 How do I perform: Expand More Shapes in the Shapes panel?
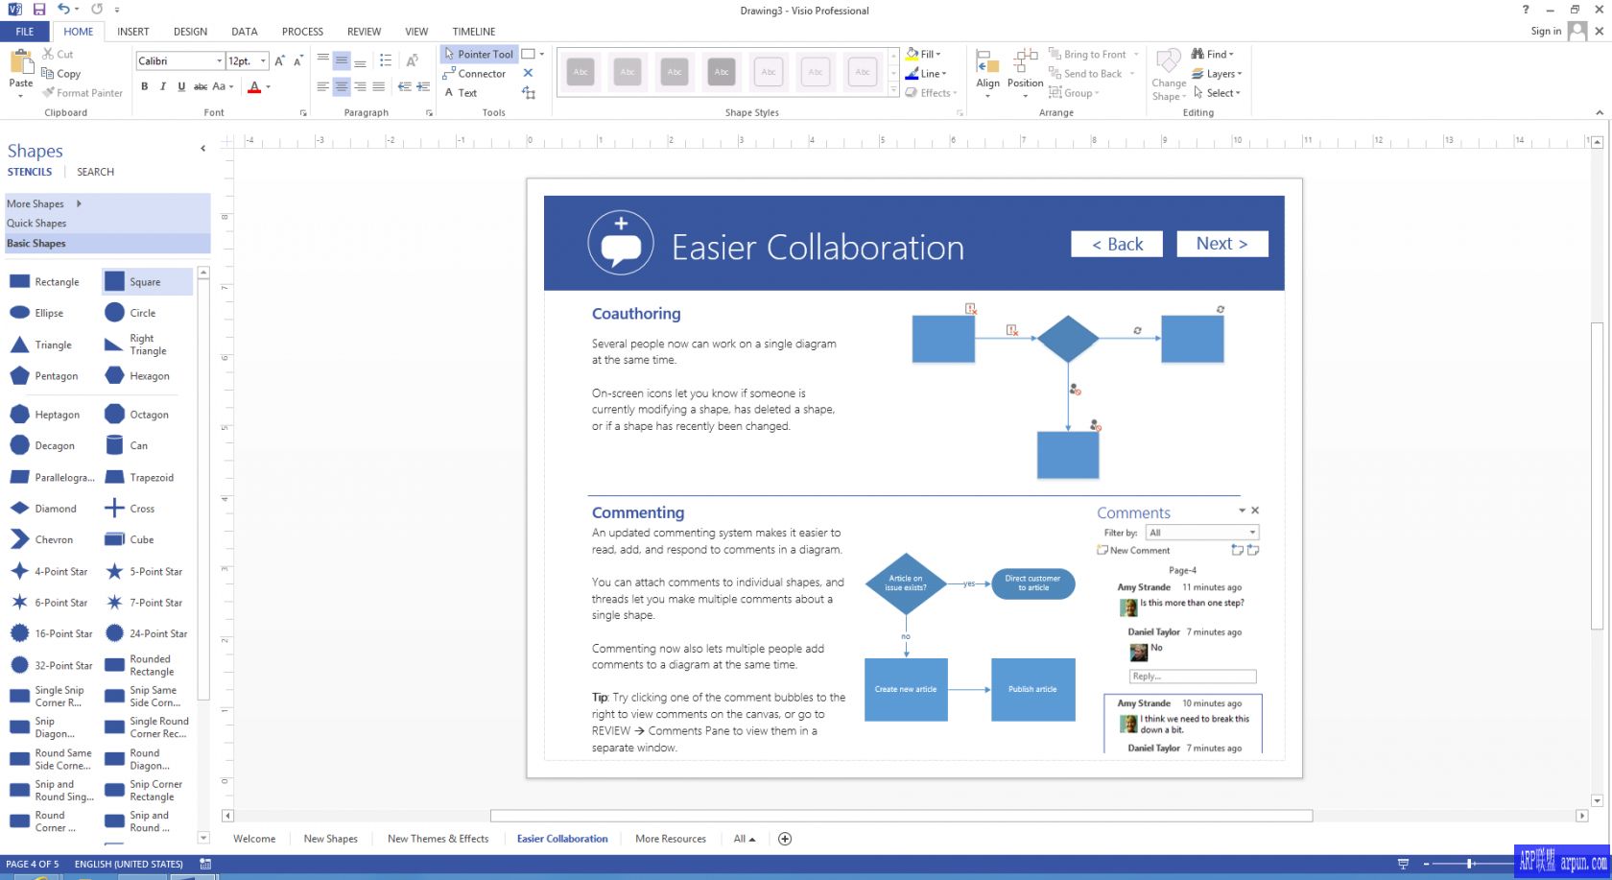(36, 203)
